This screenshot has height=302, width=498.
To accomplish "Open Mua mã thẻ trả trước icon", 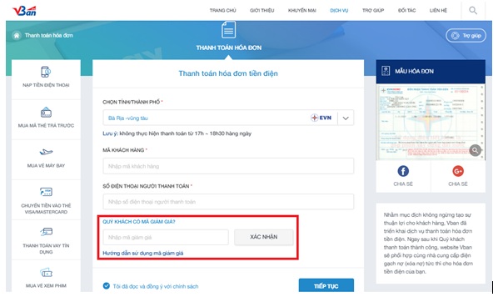I will coord(46,113).
